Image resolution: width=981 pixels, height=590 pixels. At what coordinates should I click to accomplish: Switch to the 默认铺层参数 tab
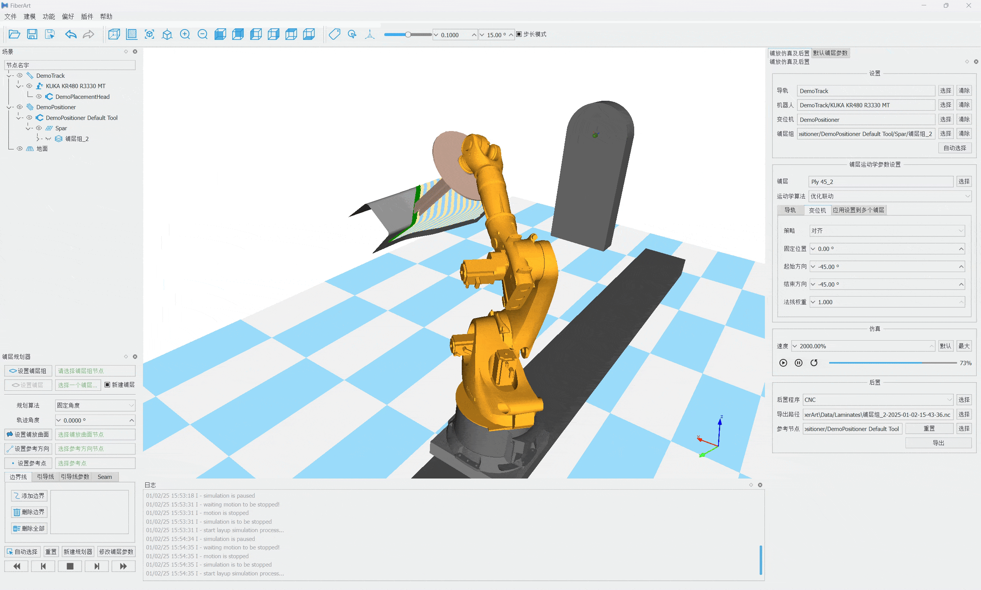click(x=830, y=53)
